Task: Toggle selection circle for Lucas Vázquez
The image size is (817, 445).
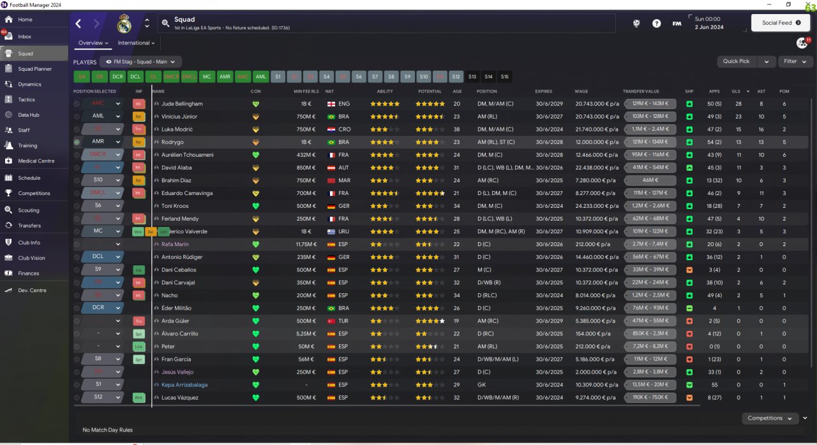Action: (77, 397)
